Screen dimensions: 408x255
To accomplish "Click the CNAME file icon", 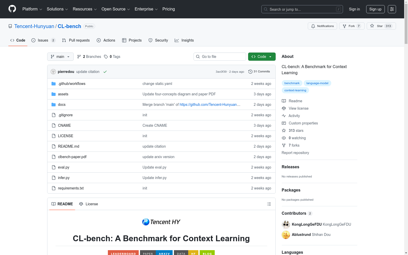I will (54, 125).
